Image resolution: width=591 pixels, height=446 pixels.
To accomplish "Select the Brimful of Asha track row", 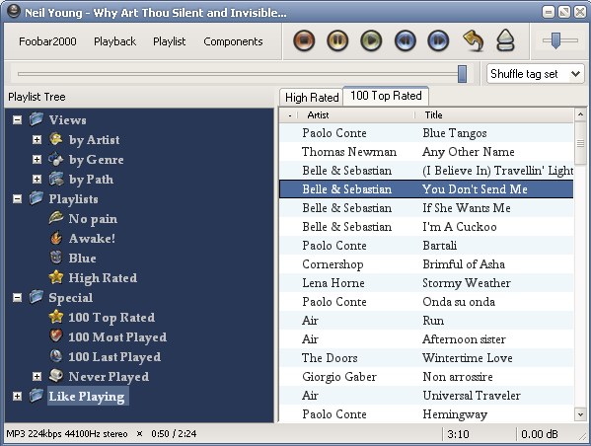I will (426, 263).
